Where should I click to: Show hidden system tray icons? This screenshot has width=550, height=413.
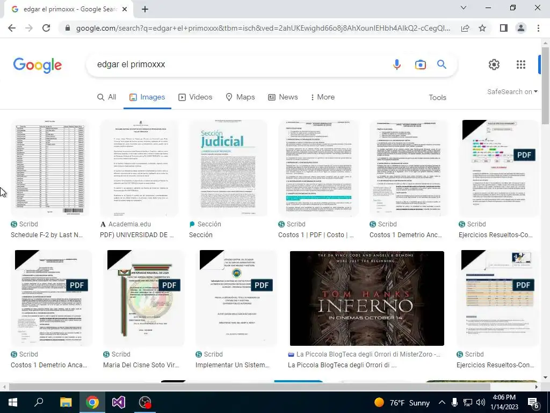click(442, 402)
